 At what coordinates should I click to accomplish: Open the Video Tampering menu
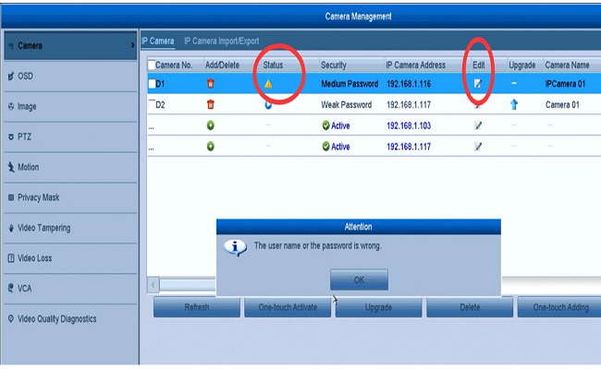point(70,228)
